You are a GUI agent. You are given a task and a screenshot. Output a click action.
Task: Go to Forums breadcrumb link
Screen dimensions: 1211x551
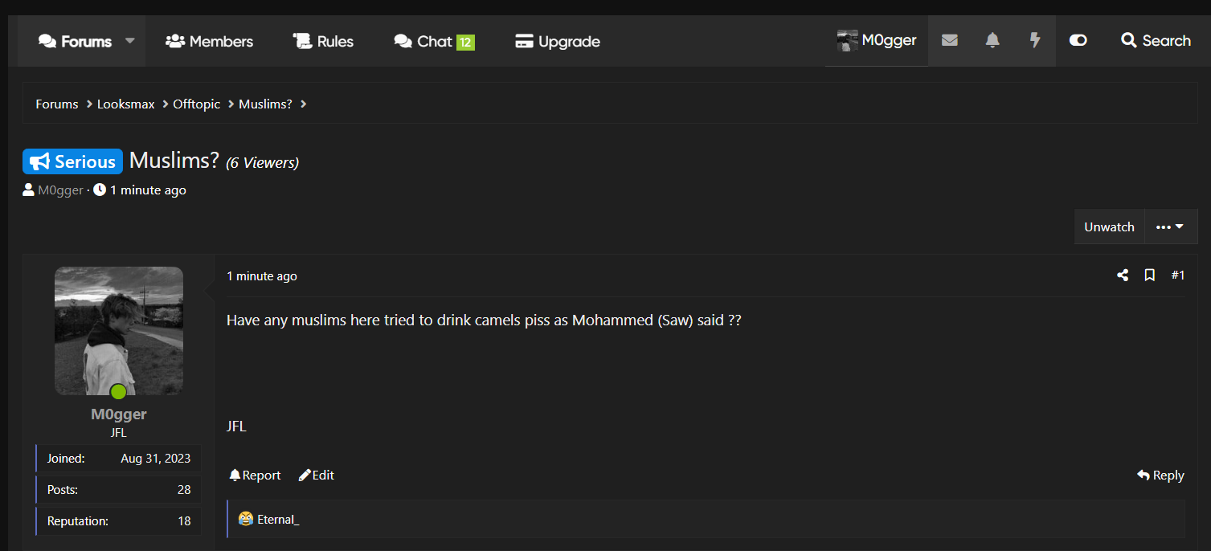[57, 104]
